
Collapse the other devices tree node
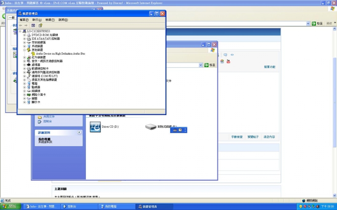click(24, 50)
